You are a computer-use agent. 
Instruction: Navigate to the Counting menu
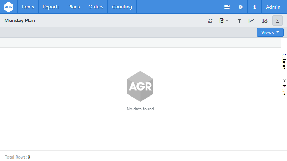pos(122,7)
